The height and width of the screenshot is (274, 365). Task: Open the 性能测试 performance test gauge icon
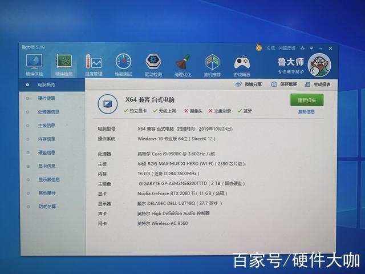point(123,65)
